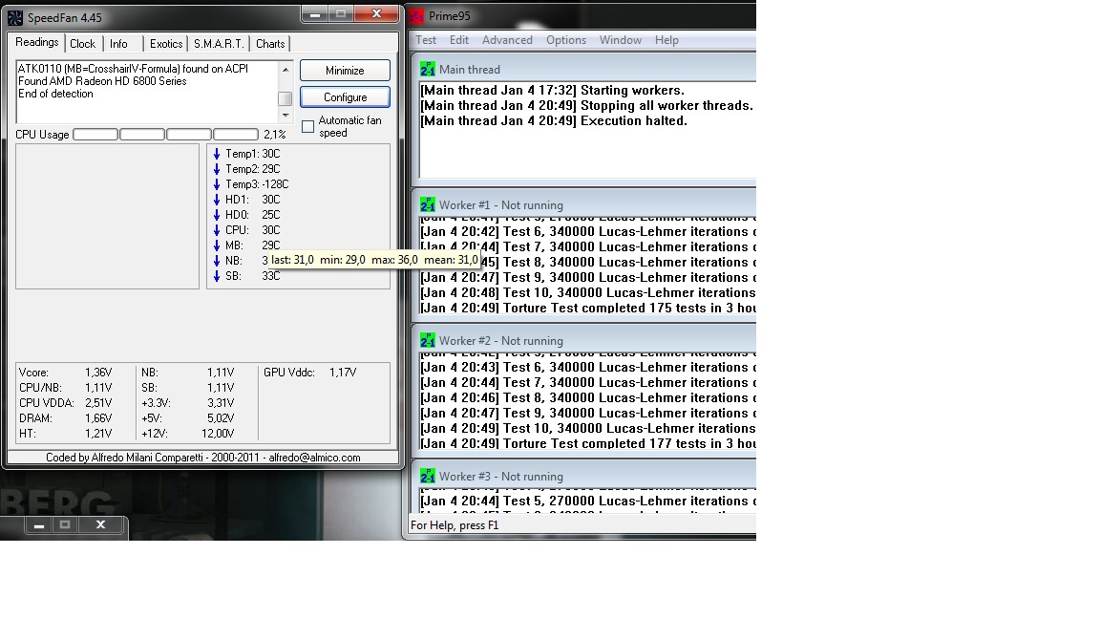Click the second CPU Usage bar
Screen dimensions: 1100x619
point(142,134)
